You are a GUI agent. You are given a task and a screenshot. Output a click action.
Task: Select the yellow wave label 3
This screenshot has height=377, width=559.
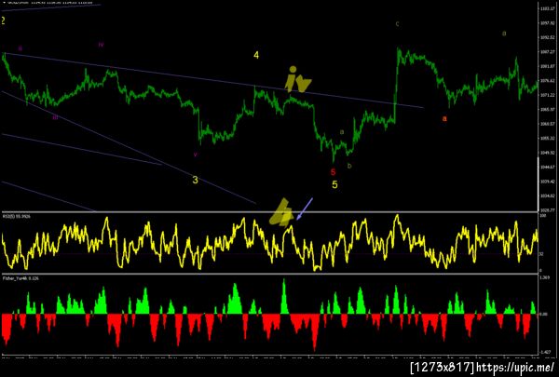coord(195,180)
